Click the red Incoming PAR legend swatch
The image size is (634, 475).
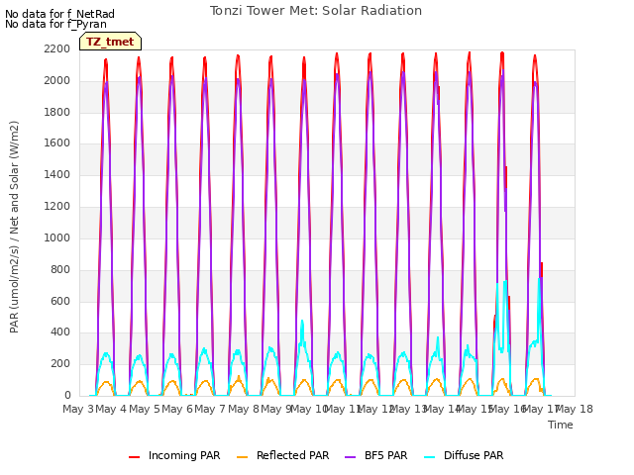click(135, 457)
